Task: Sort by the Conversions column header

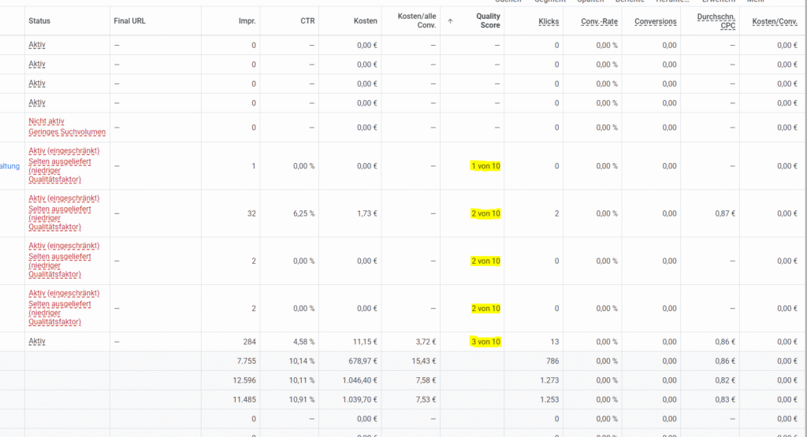Action: (x=656, y=21)
